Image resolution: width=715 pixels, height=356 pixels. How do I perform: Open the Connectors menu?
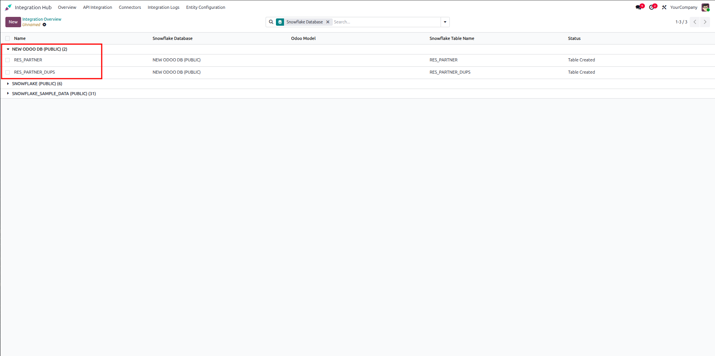(130, 7)
